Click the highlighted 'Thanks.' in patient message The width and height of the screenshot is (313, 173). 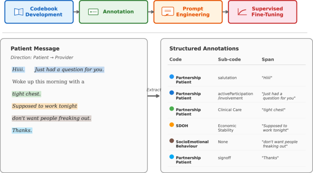(22, 130)
